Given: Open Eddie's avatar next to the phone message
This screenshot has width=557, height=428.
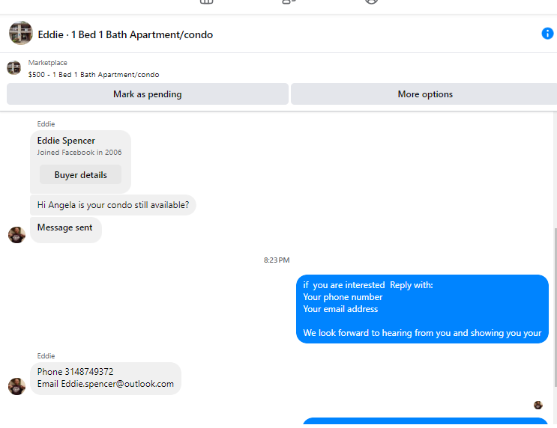Looking at the screenshot, I should coord(16,386).
